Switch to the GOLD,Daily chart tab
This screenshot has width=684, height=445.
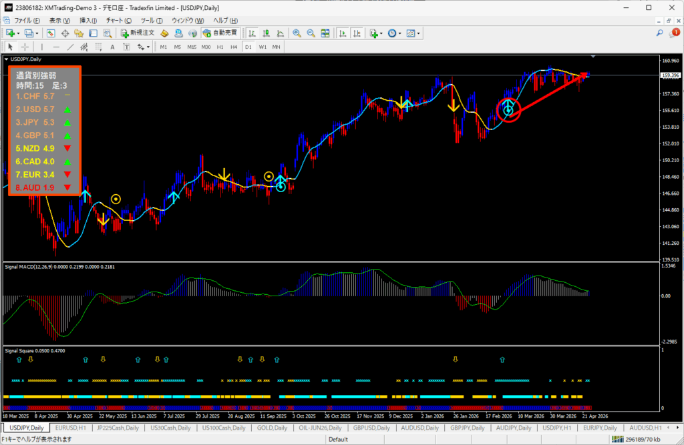[273, 428]
